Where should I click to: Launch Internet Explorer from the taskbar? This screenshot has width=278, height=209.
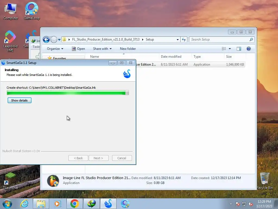[24, 204]
